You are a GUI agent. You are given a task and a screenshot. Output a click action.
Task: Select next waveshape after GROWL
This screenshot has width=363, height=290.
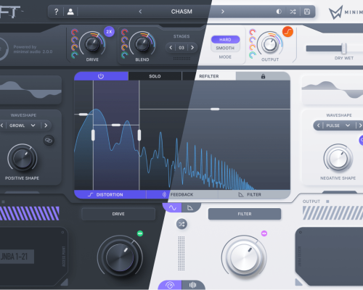coord(46,125)
